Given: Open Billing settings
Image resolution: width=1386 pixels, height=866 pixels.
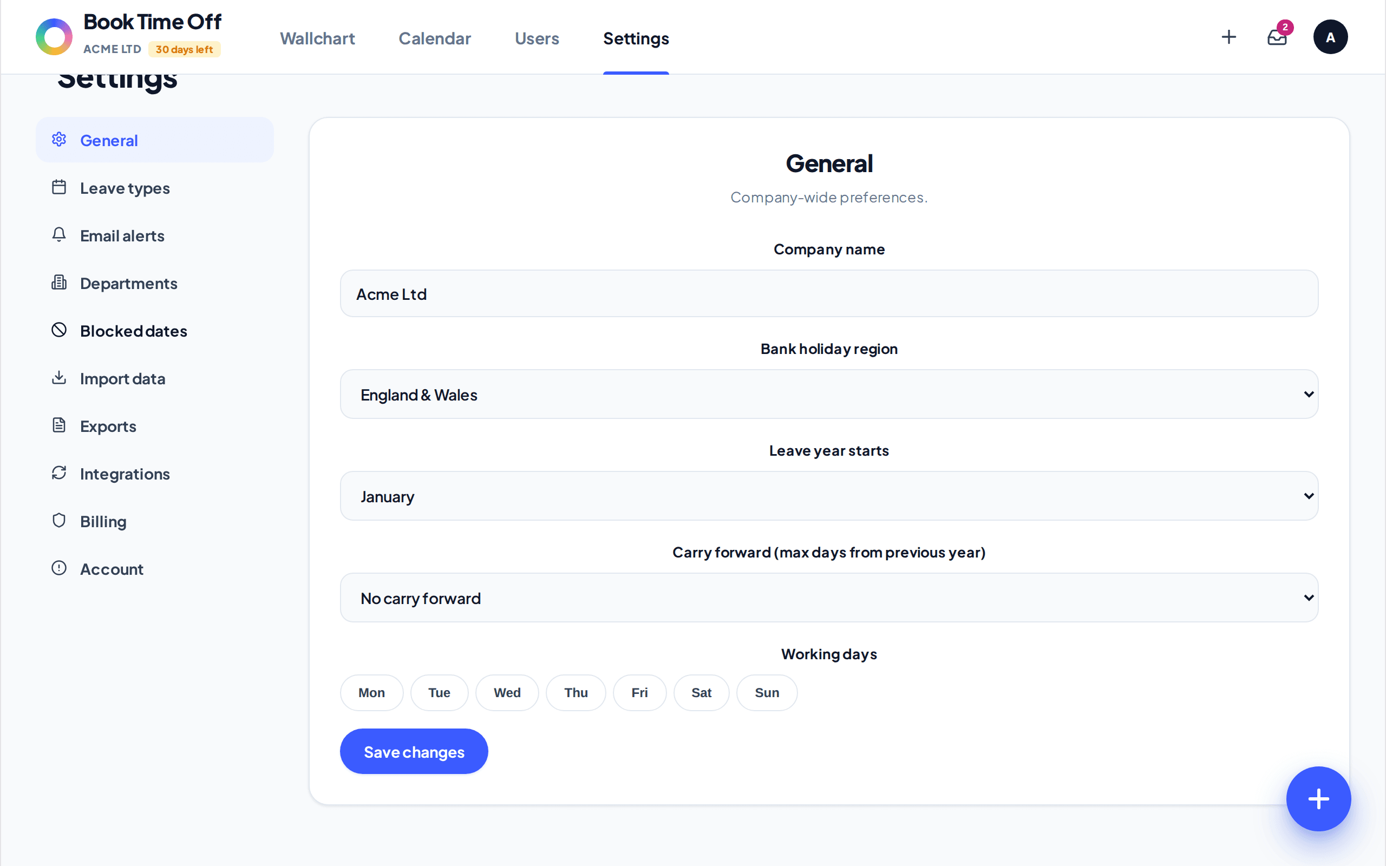Looking at the screenshot, I should (155, 521).
